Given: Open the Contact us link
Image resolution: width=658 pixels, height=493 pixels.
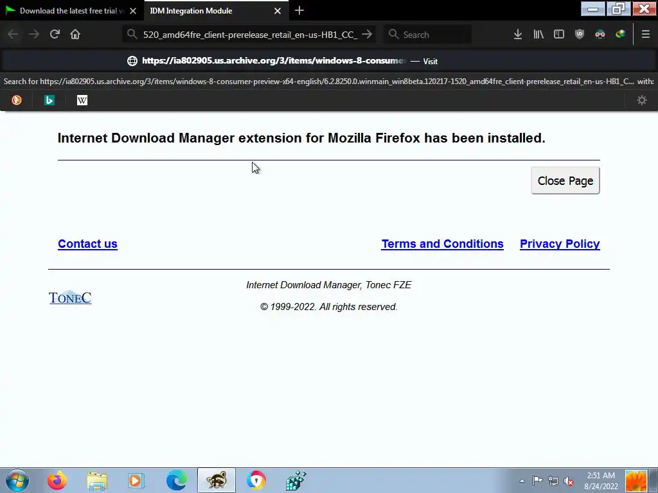Looking at the screenshot, I should coord(87,244).
